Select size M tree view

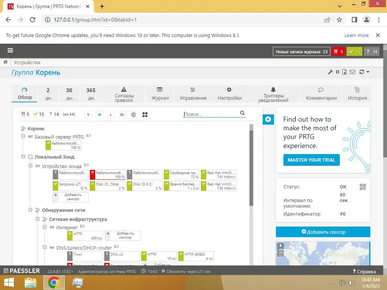point(99,115)
